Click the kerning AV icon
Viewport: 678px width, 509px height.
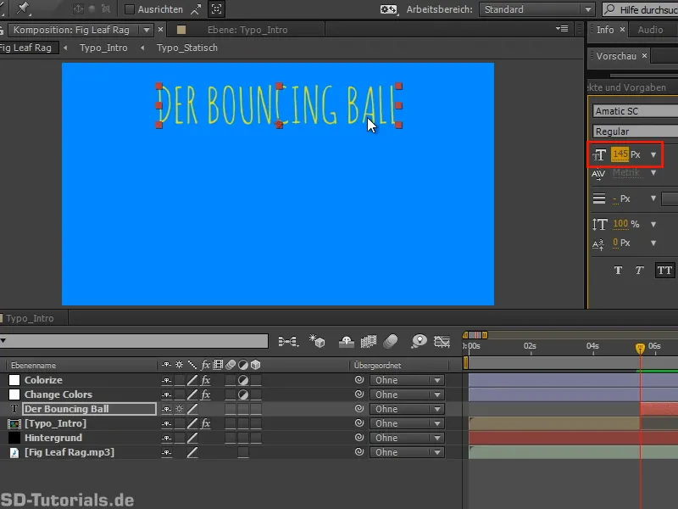598,174
